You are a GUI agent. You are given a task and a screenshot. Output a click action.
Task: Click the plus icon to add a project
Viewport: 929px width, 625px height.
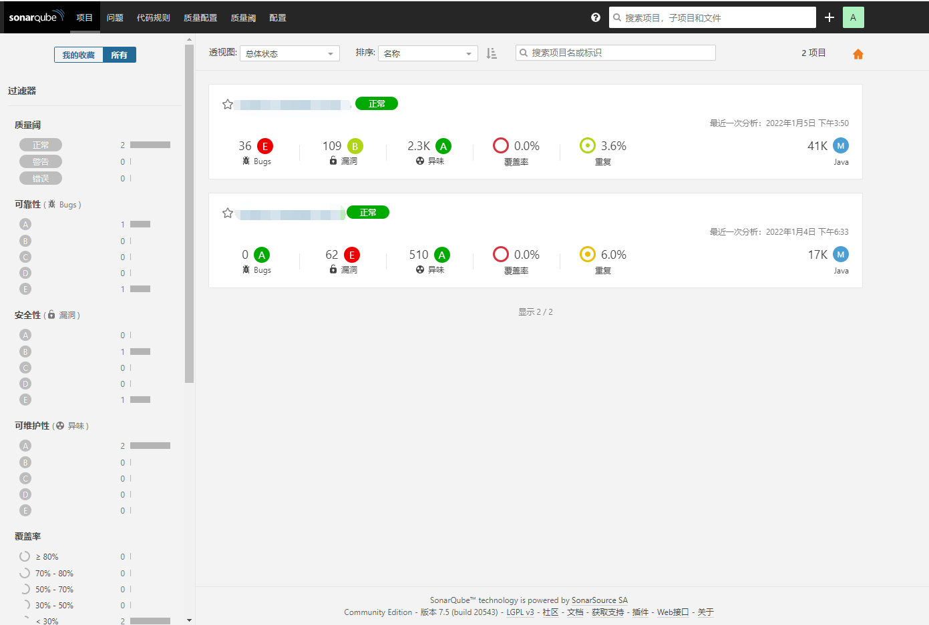click(x=829, y=17)
